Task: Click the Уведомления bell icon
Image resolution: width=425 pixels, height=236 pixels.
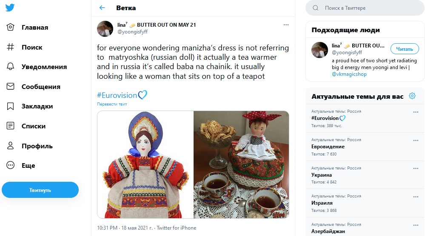Action: [x=11, y=67]
